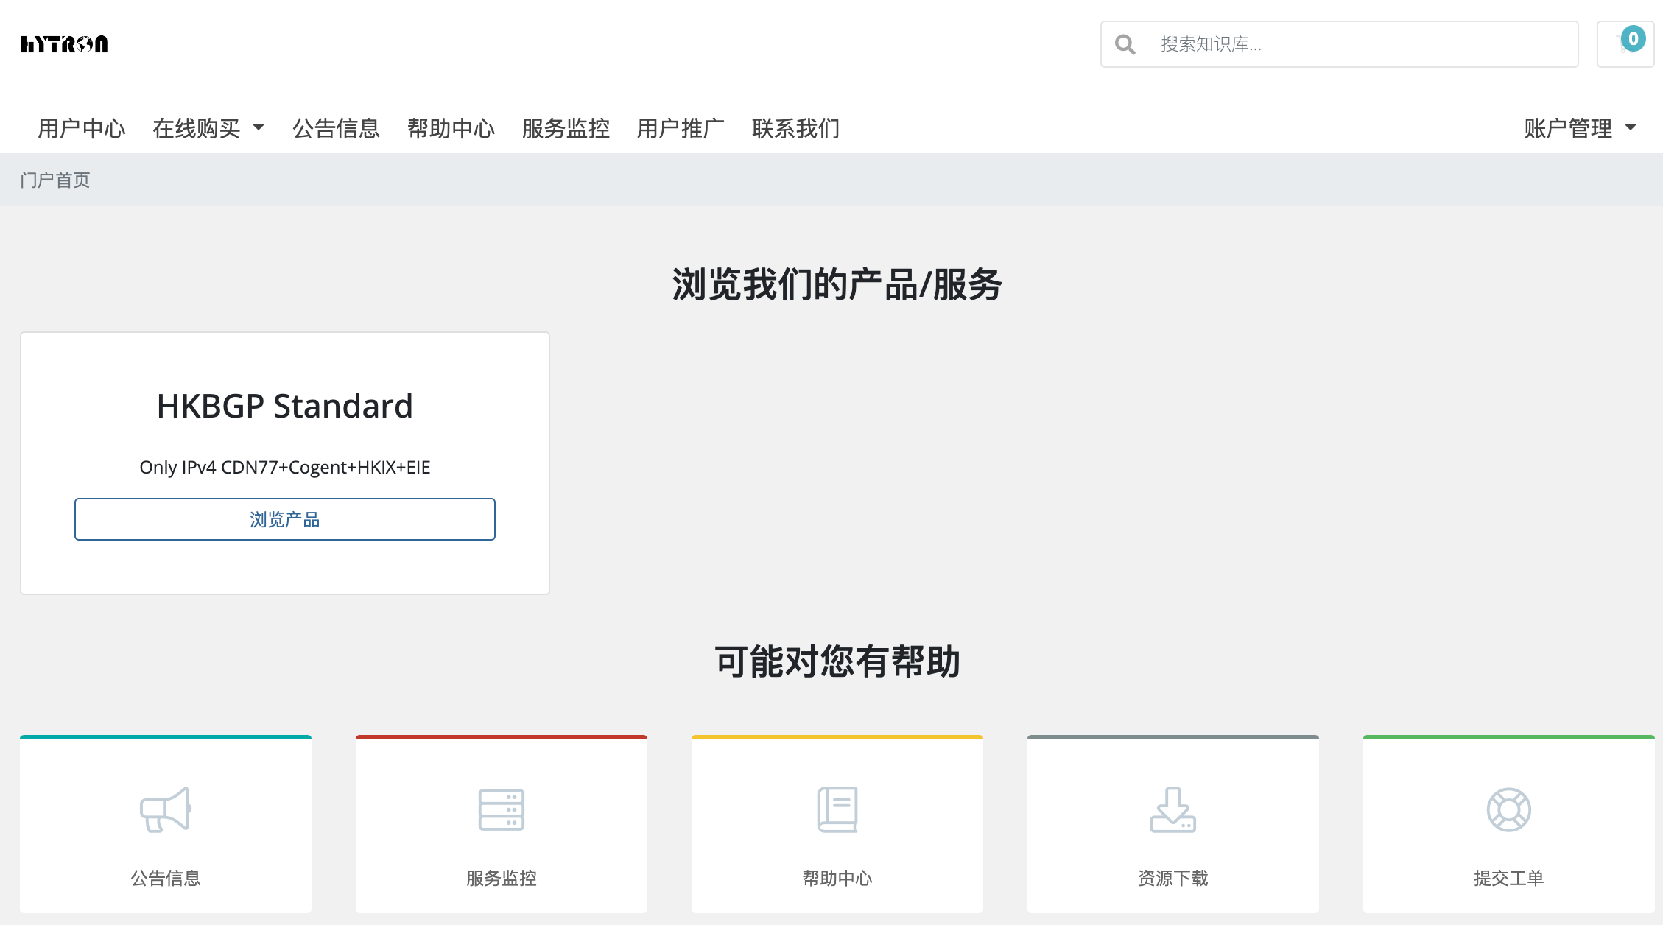1663x925 pixels.
Task: Expand the 在线购买 dropdown menu
Action: (200, 127)
